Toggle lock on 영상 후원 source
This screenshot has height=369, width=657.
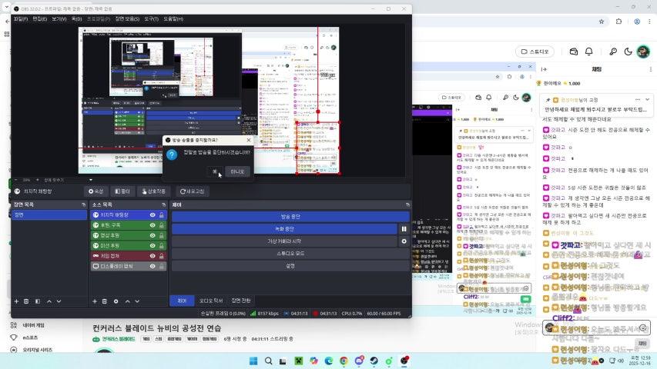coord(161,235)
